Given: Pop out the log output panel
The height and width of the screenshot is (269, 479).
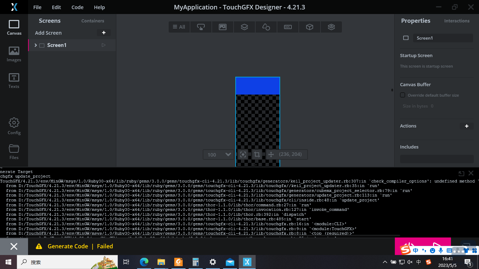Looking at the screenshot, I should point(461,173).
